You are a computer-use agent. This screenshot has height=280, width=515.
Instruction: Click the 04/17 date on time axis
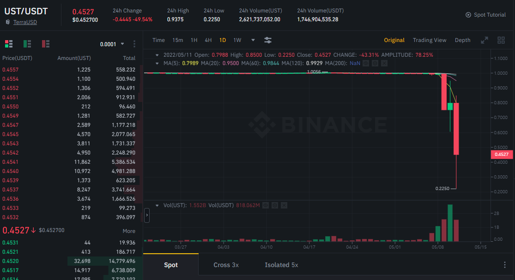point(309,247)
